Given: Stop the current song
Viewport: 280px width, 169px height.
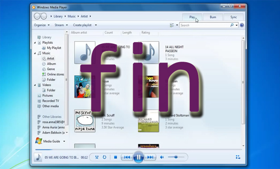Looking at the screenshot, I should tap(116, 157).
